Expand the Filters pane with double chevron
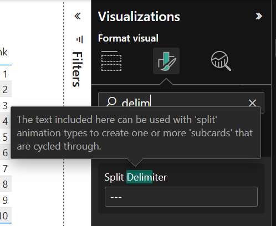The width and height of the screenshot is (276, 226). (78, 16)
